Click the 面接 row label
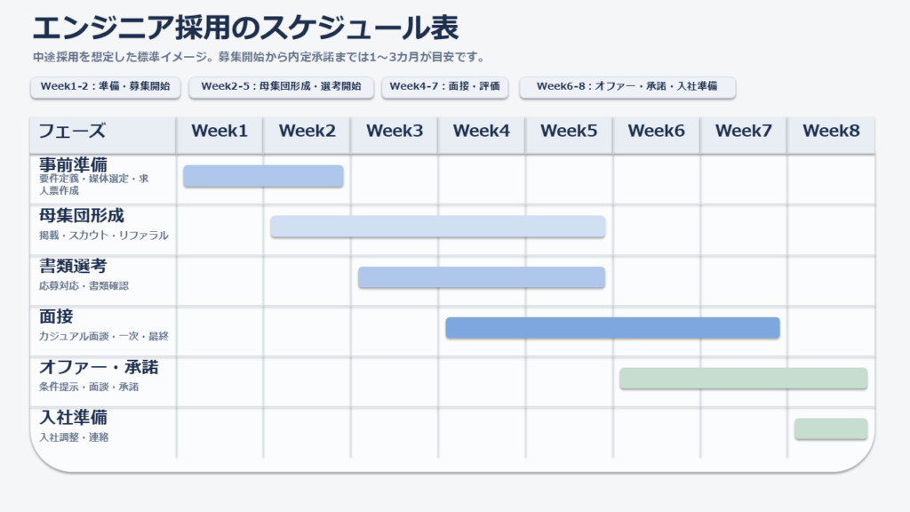 tap(56, 316)
